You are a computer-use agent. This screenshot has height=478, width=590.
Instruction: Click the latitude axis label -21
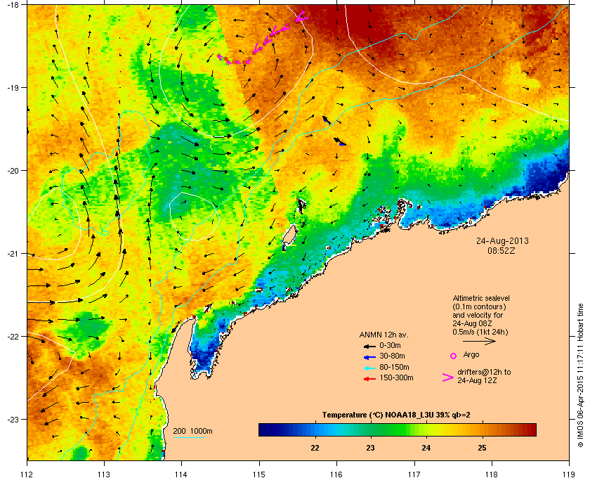click(x=13, y=253)
